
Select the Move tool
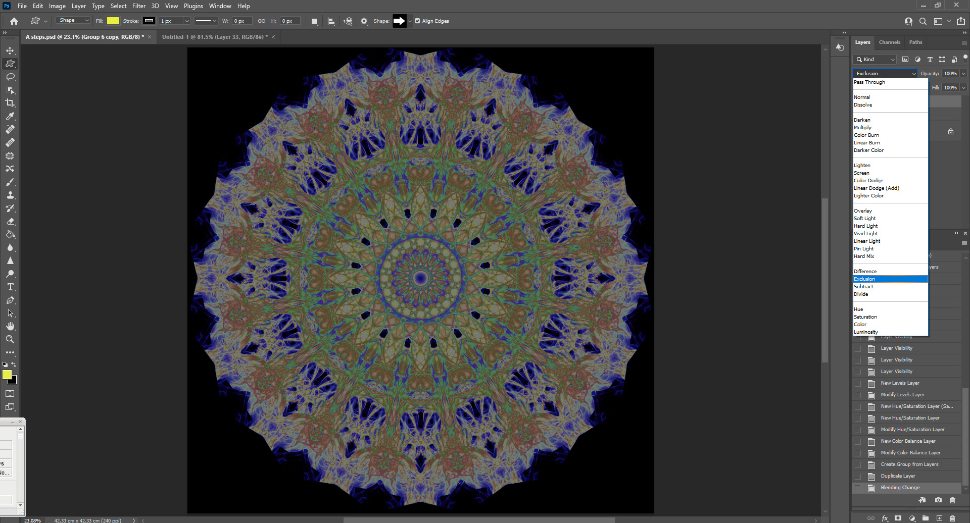pos(10,50)
